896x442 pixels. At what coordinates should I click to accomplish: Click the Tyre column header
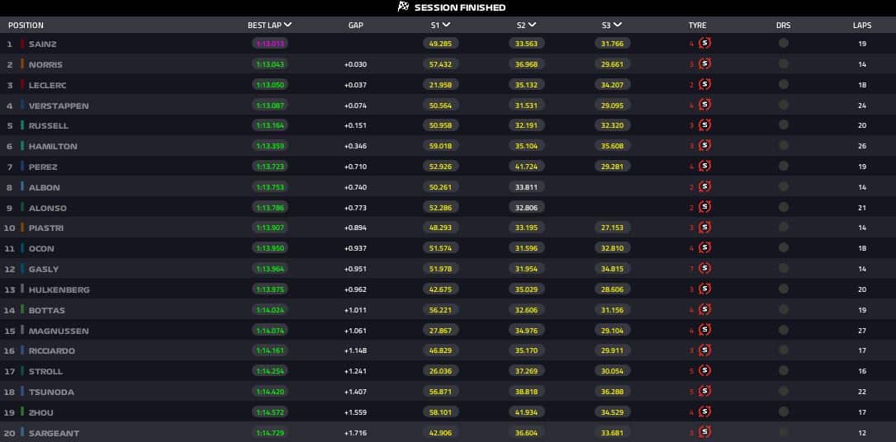coord(697,25)
